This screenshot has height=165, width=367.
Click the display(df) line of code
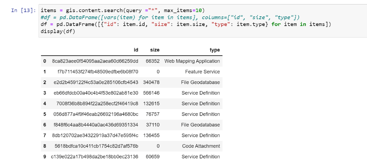57,31
